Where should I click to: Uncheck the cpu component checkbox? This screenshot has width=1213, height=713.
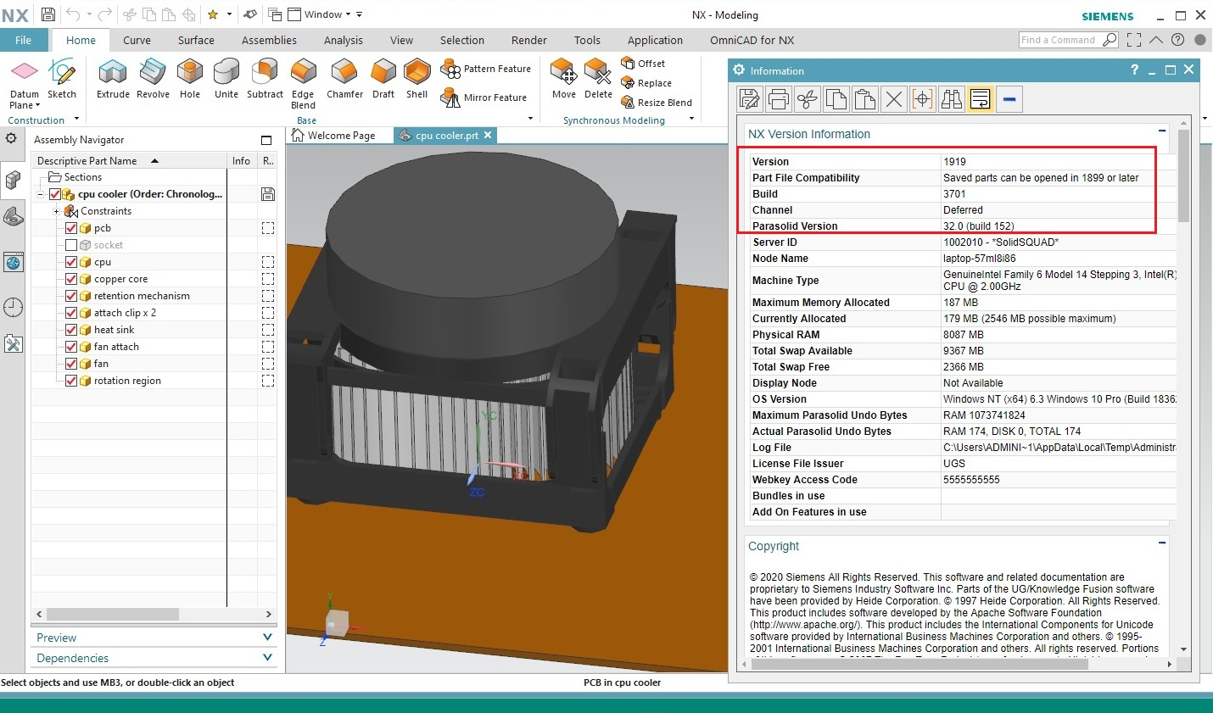71,262
